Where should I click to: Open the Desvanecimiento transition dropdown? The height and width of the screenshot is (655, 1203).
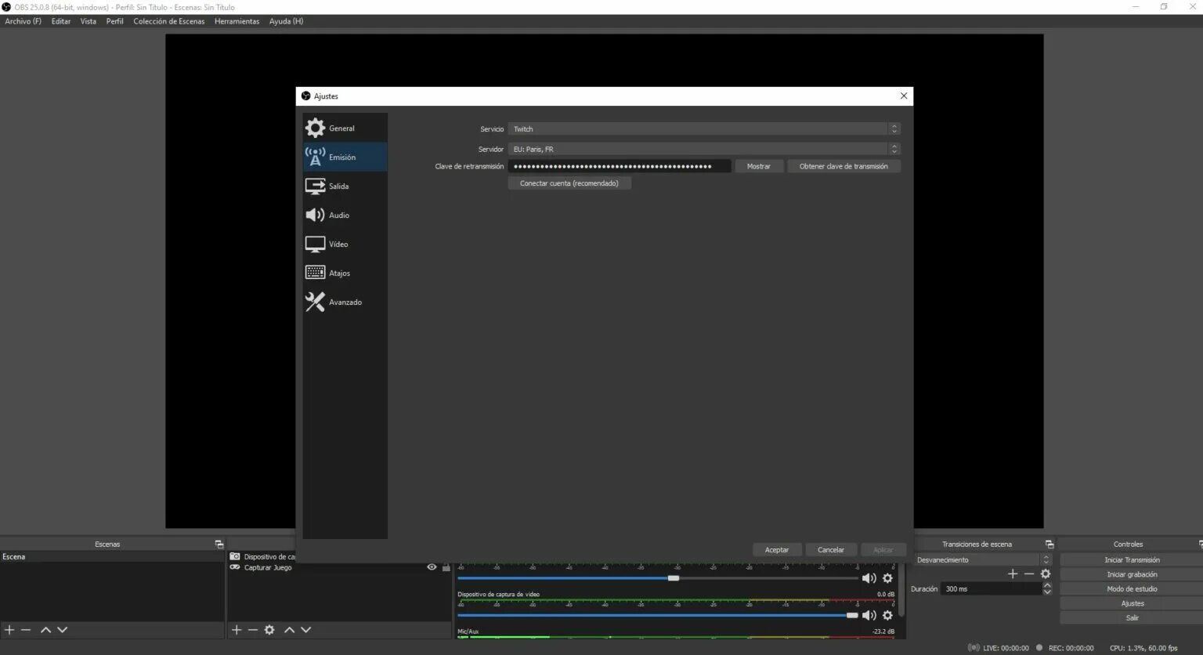tap(982, 559)
